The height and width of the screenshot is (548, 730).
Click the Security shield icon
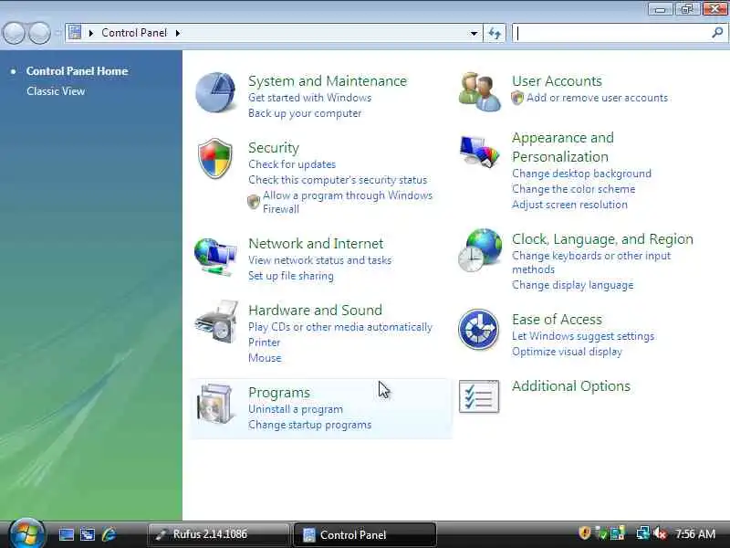214,158
